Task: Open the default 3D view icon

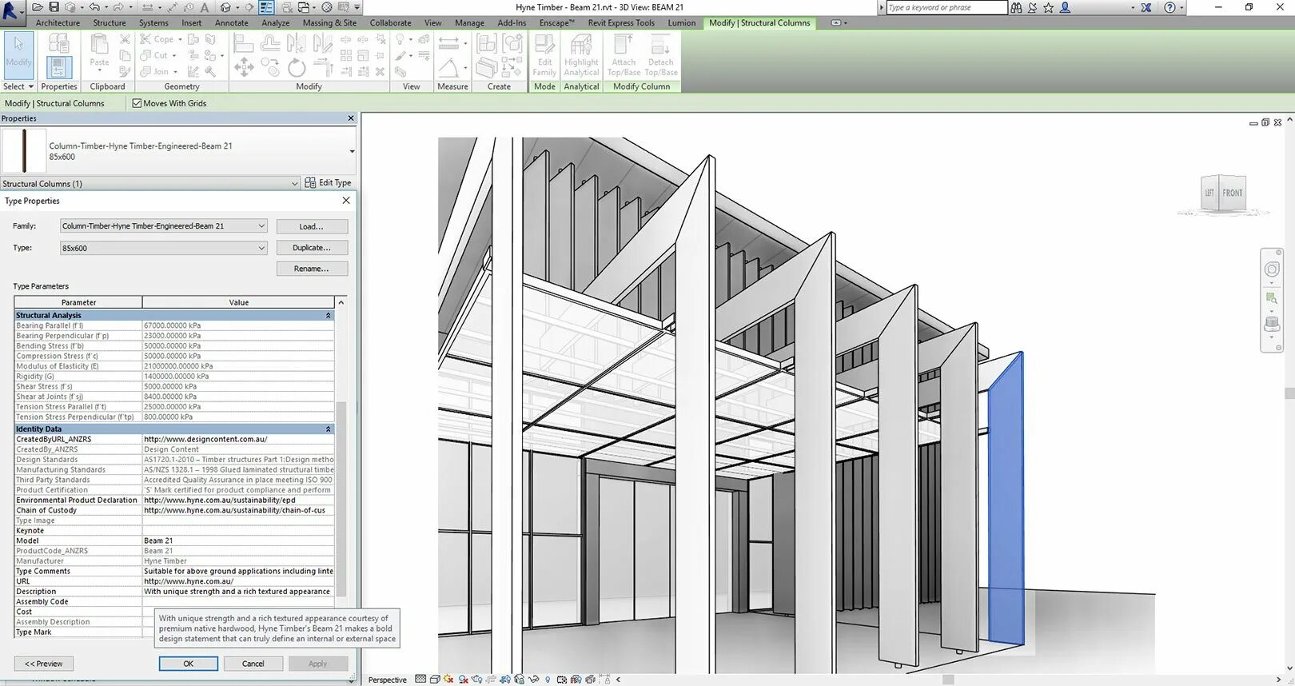Action: pos(225,7)
